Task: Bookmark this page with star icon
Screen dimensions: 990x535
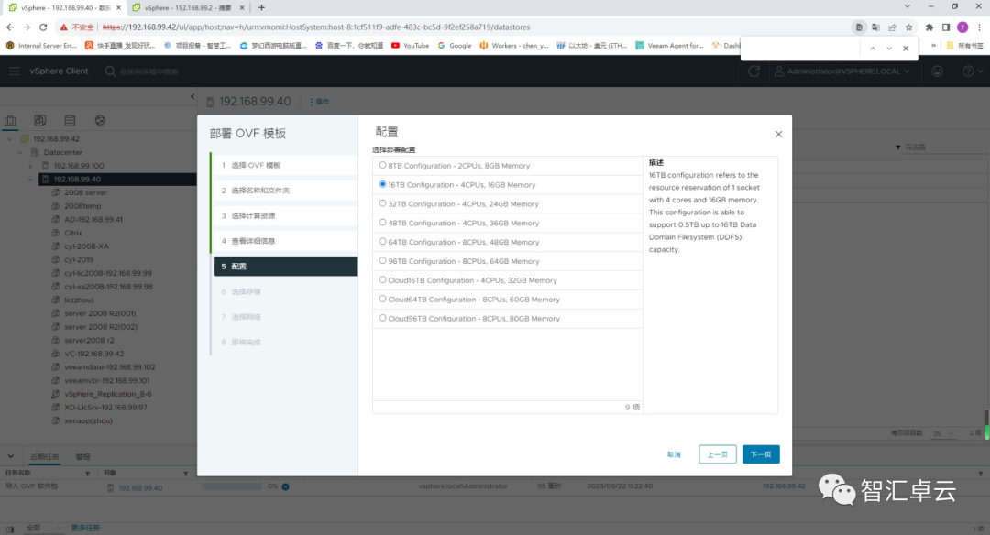Action: point(908,27)
